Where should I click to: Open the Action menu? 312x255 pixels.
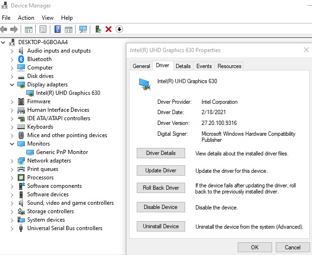26,18
